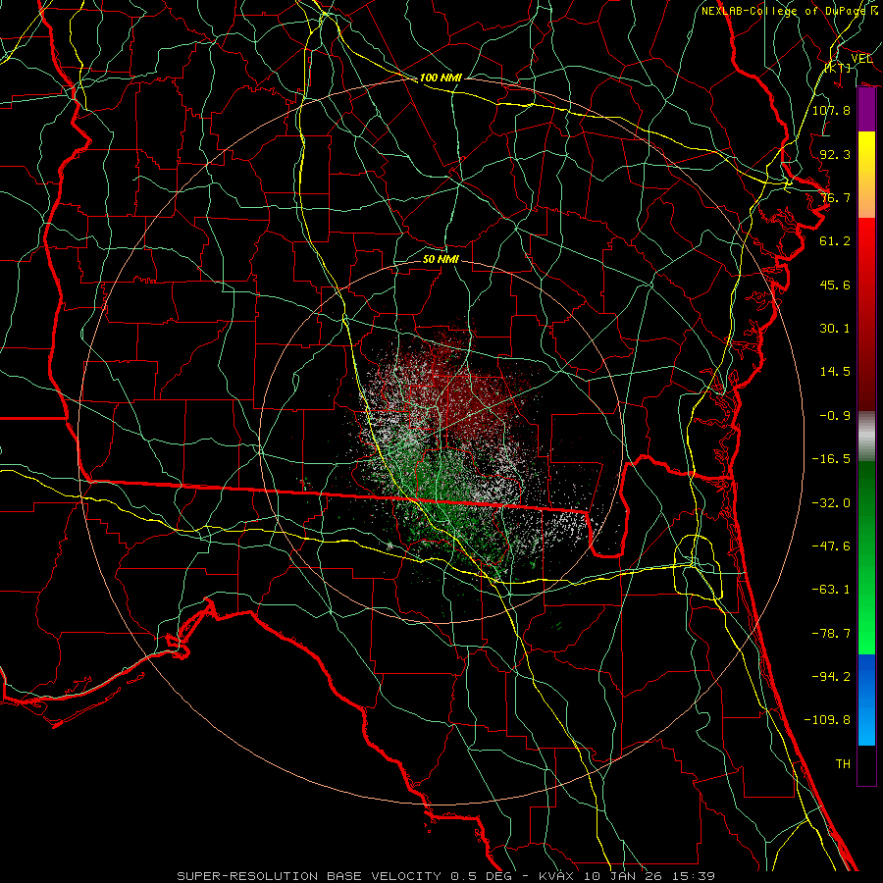The width and height of the screenshot is (883, 883).
Task: Click the KVAX radar site identifier
Action: [556, 876]
